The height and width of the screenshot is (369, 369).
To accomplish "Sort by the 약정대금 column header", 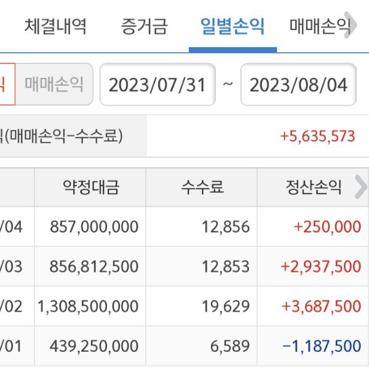I will pyautogui.click(x=90, y=188).
